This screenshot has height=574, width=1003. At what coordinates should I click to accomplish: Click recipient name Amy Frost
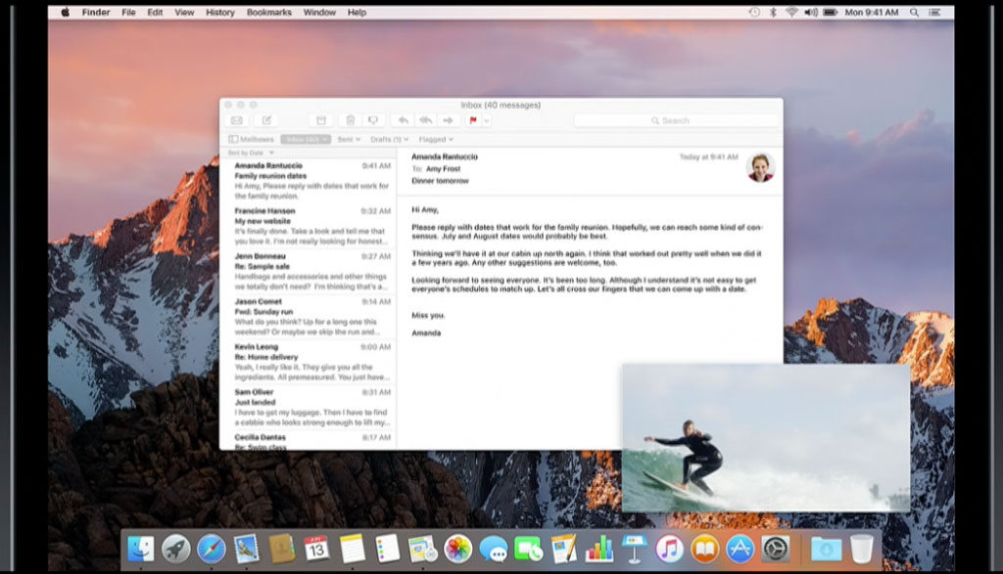[x=444, y=169]
